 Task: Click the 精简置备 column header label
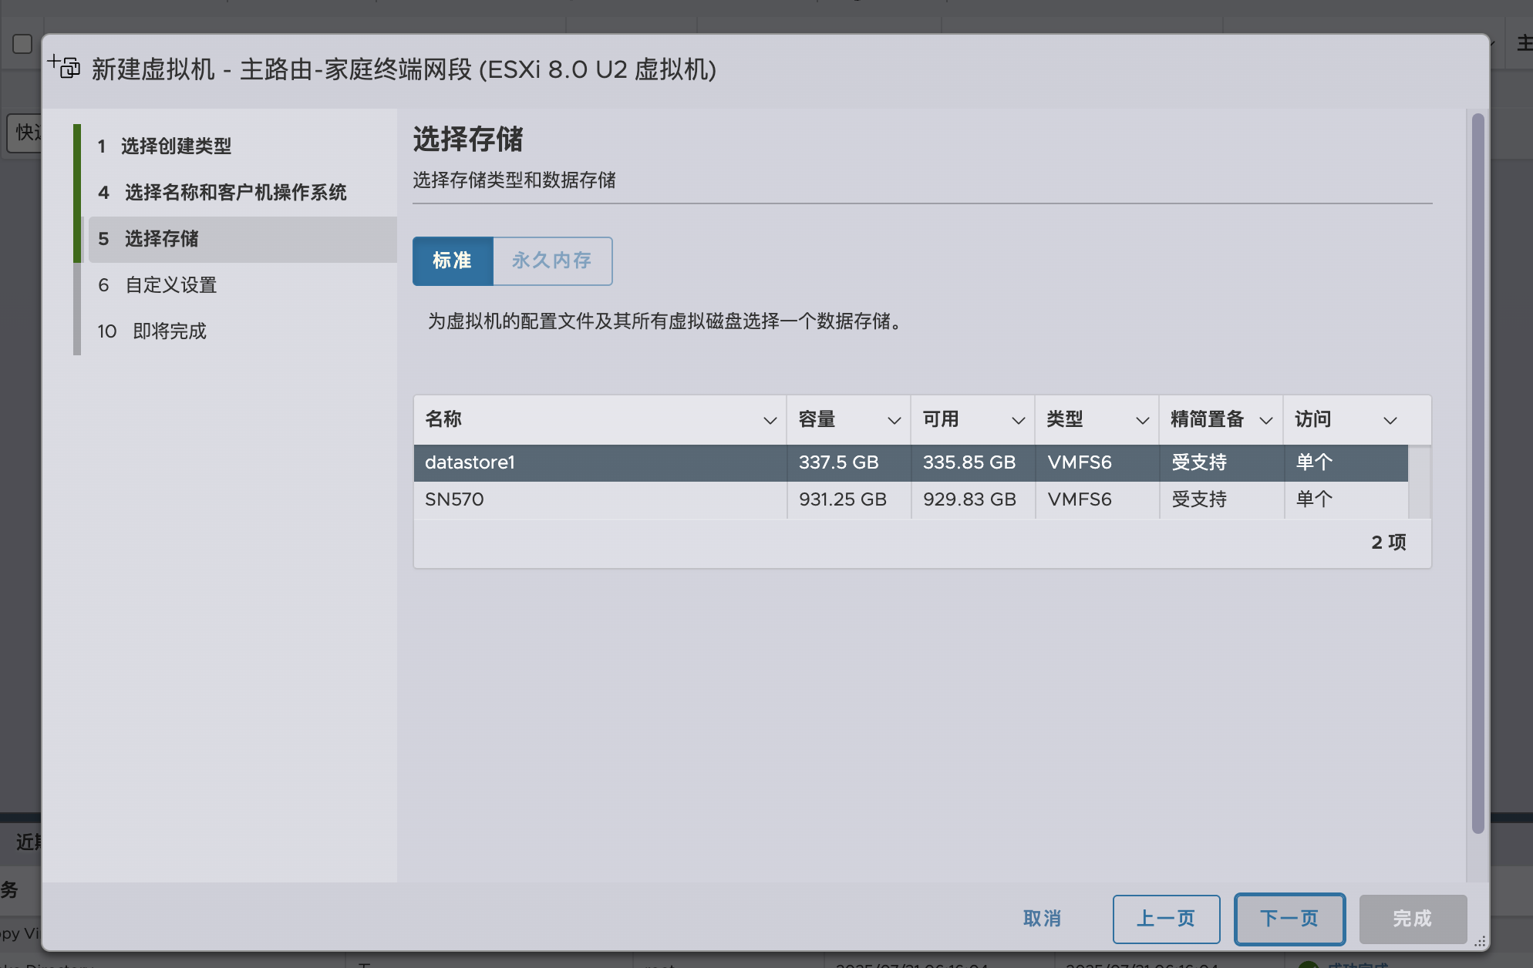1208,419
